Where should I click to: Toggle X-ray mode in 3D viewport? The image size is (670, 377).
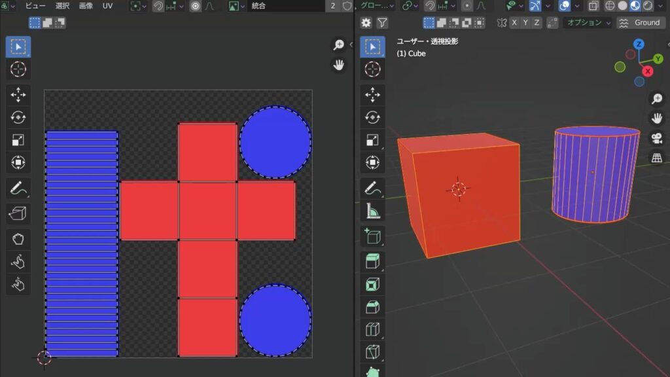click(593, 6)
